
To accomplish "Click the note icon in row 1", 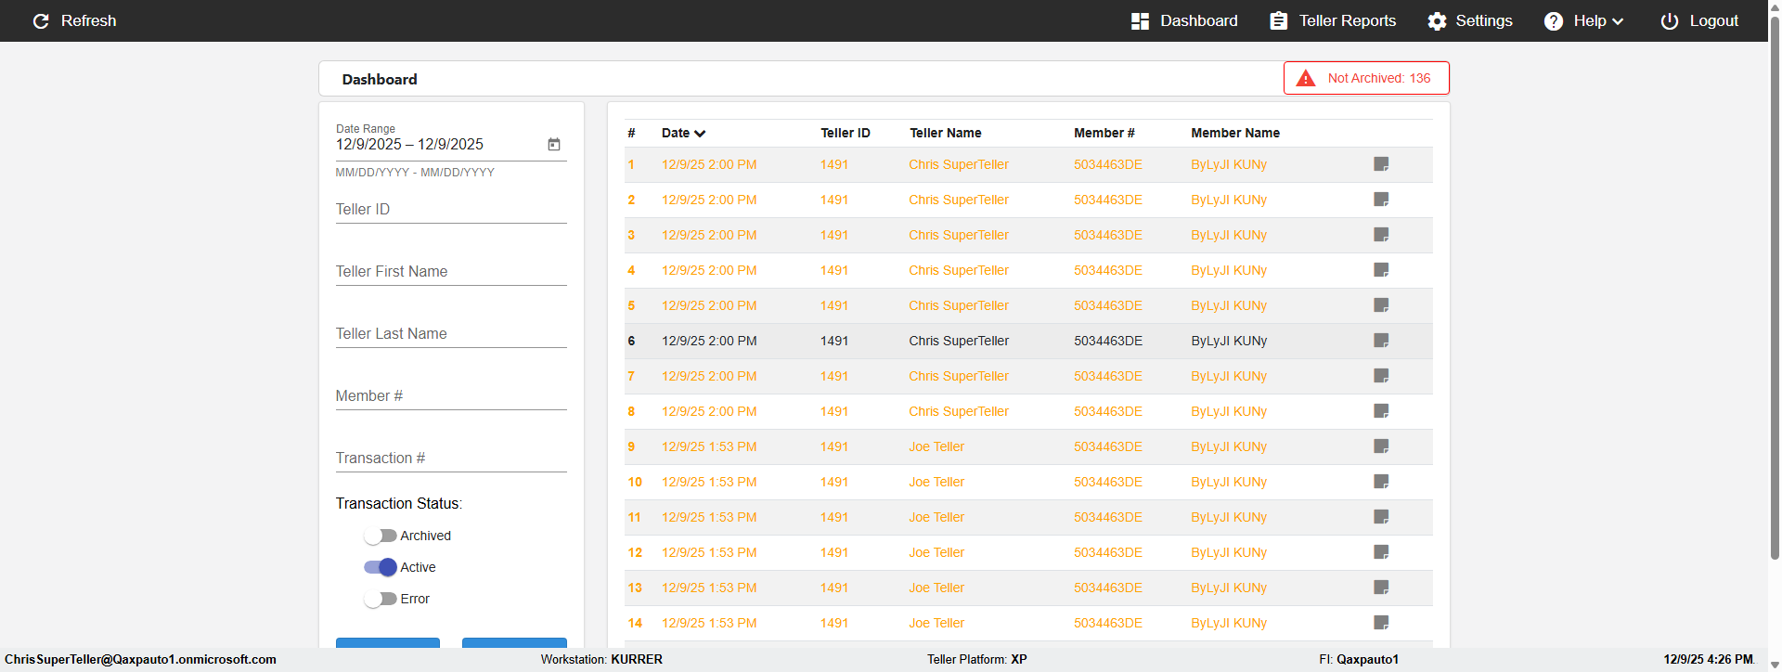I will (1381, 164).
